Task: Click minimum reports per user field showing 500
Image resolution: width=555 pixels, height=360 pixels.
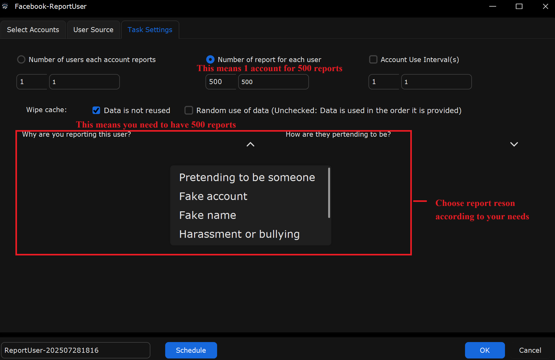Action: (221, 82)
